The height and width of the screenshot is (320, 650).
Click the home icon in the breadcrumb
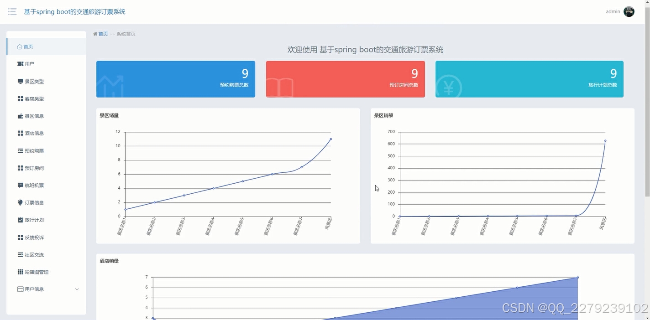[95, 34]
